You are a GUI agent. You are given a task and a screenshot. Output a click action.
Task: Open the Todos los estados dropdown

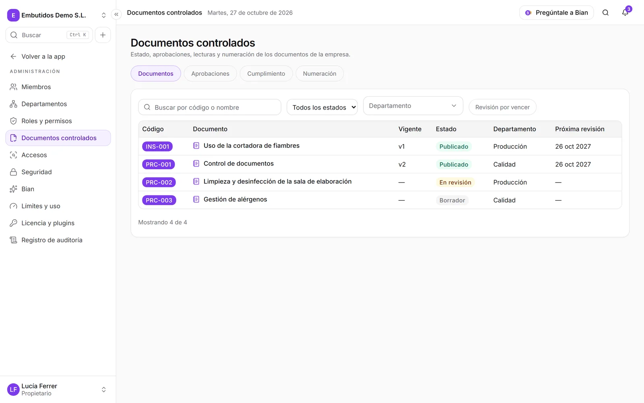pos(322,107)
